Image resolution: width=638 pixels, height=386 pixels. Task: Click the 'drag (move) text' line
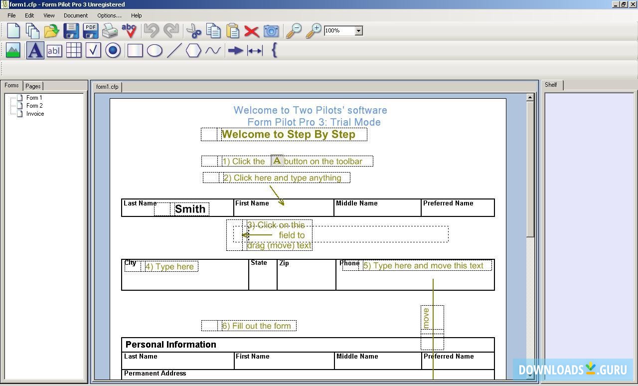[x=279, y=245]
